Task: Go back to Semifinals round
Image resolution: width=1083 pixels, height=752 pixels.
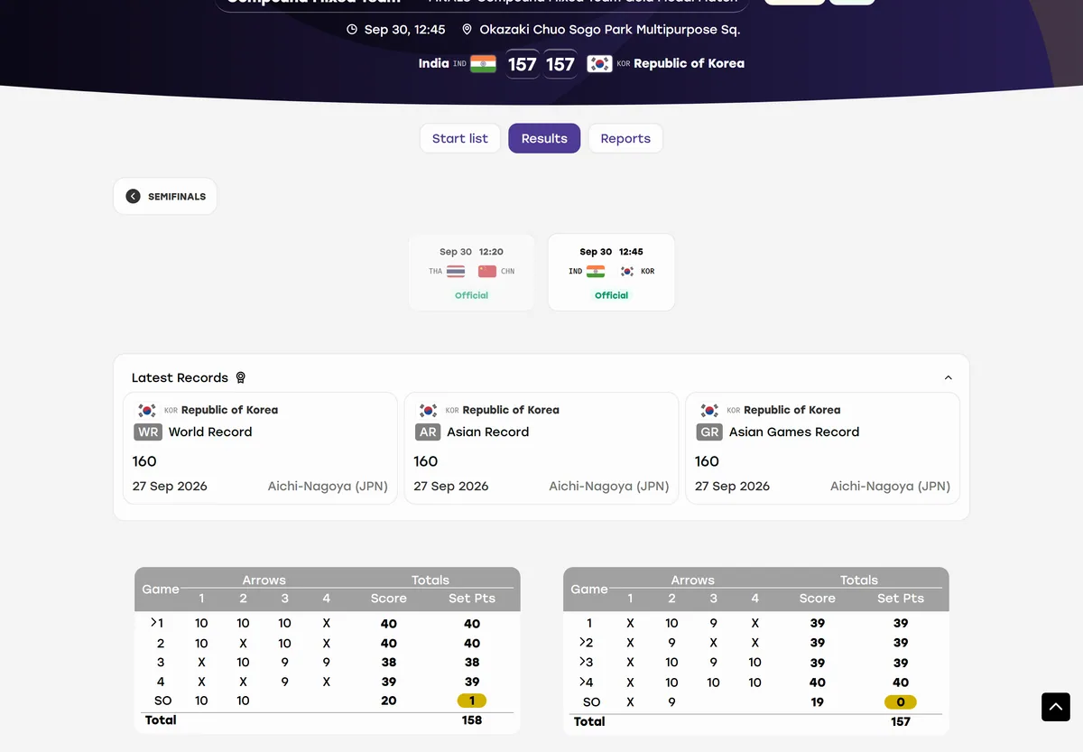Action: tap(165, 196)
